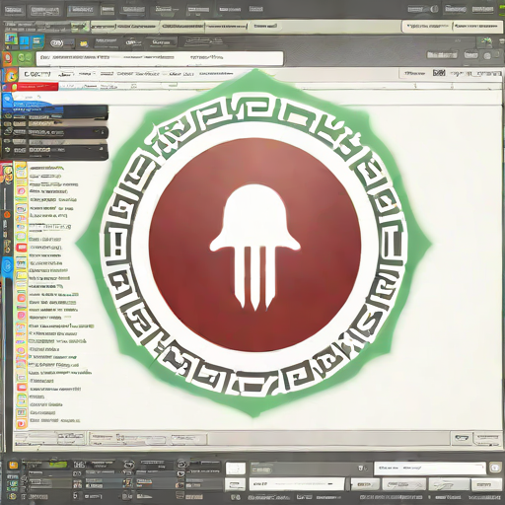Click the green leaf icon at top right

coord(486,41)
